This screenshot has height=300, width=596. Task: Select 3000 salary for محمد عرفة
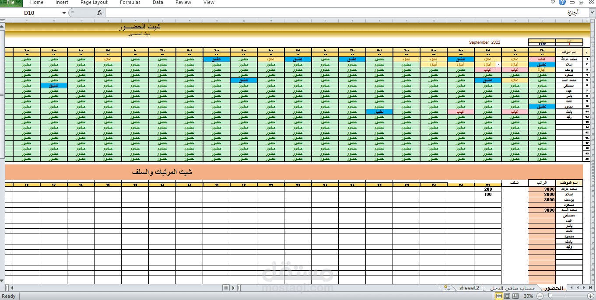pyautogui.click(x=542, y=189)
